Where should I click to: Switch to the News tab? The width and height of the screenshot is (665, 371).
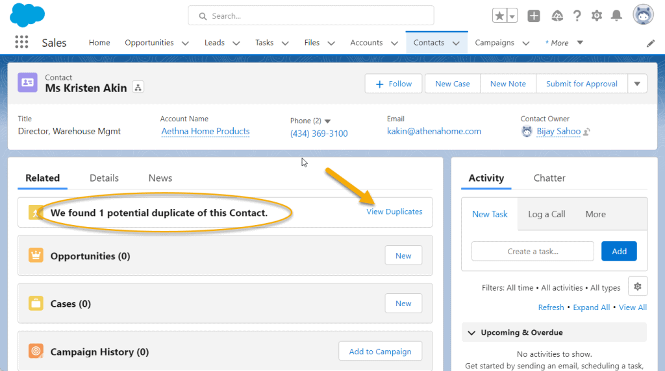(160, 178)
